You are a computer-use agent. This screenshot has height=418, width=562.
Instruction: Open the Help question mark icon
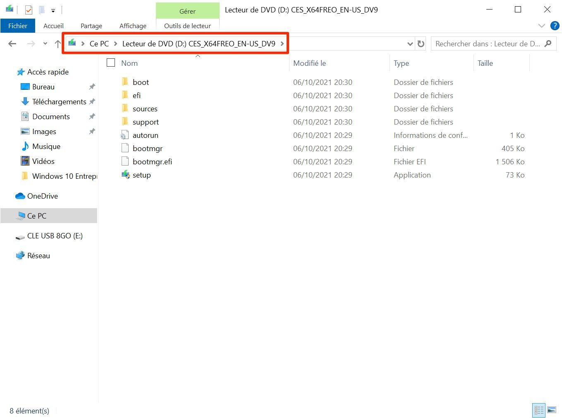click(x=555, y=26)
